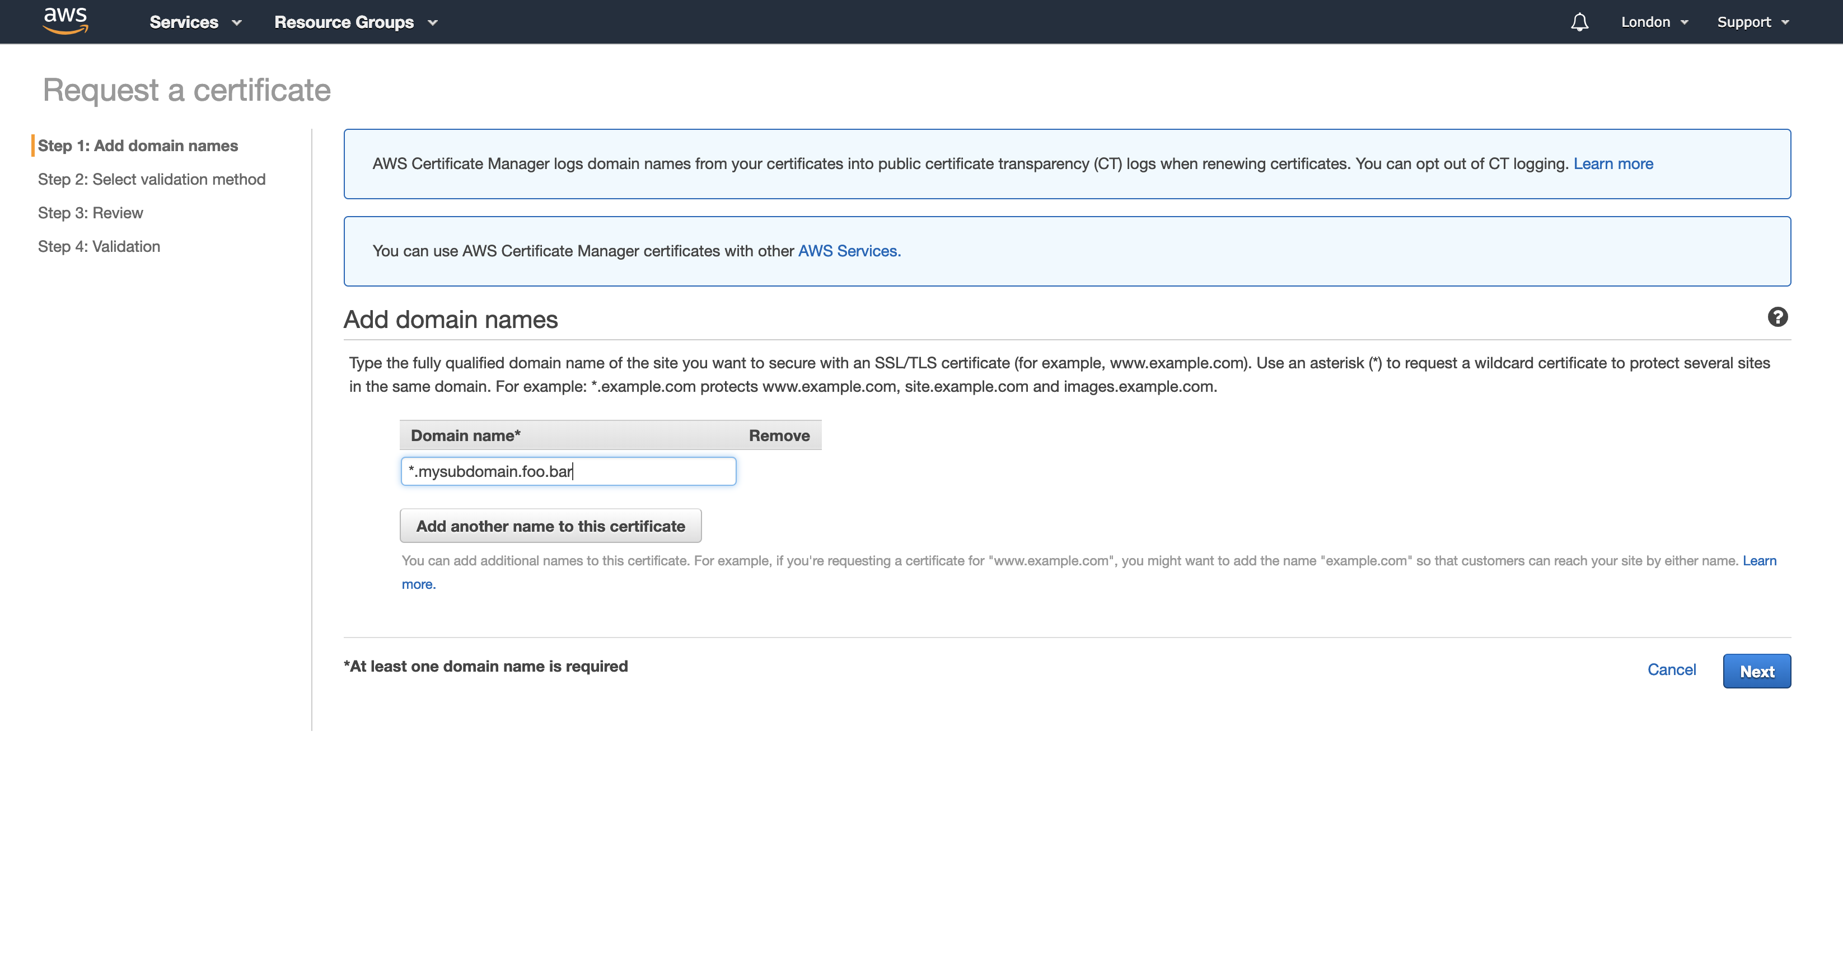
Task: Open the AWS Services link
Action: (849, 251)
